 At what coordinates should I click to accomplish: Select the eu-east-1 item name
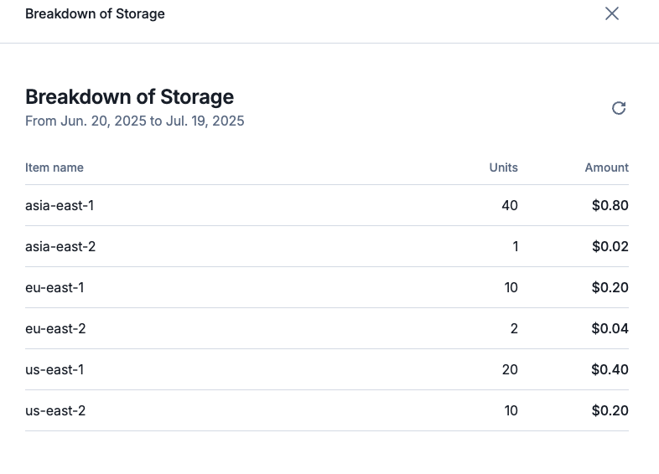(54, 287)
